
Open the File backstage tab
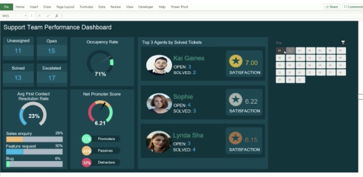[7, 7]
